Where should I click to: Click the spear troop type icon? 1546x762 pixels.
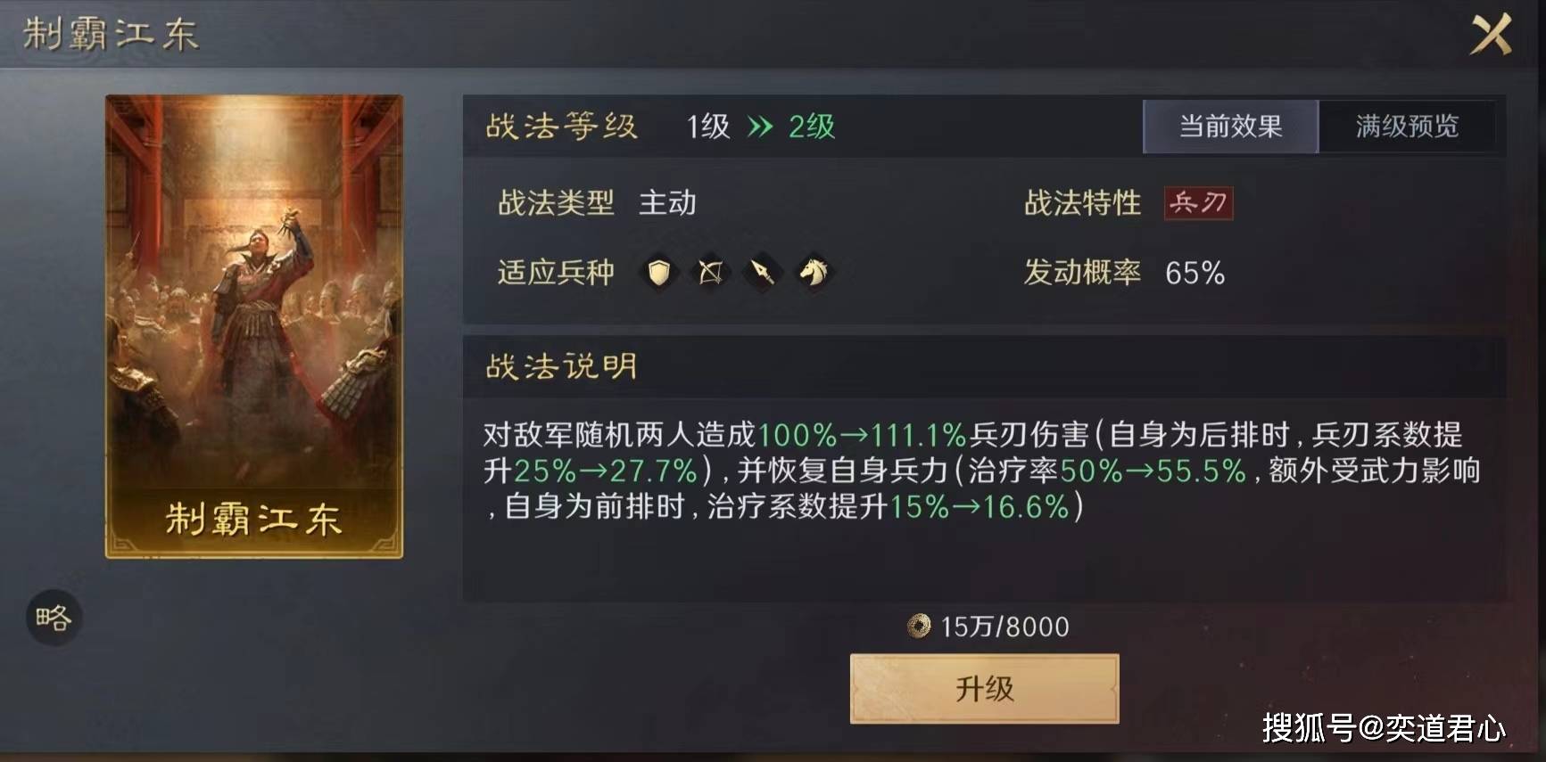point(762,272)
